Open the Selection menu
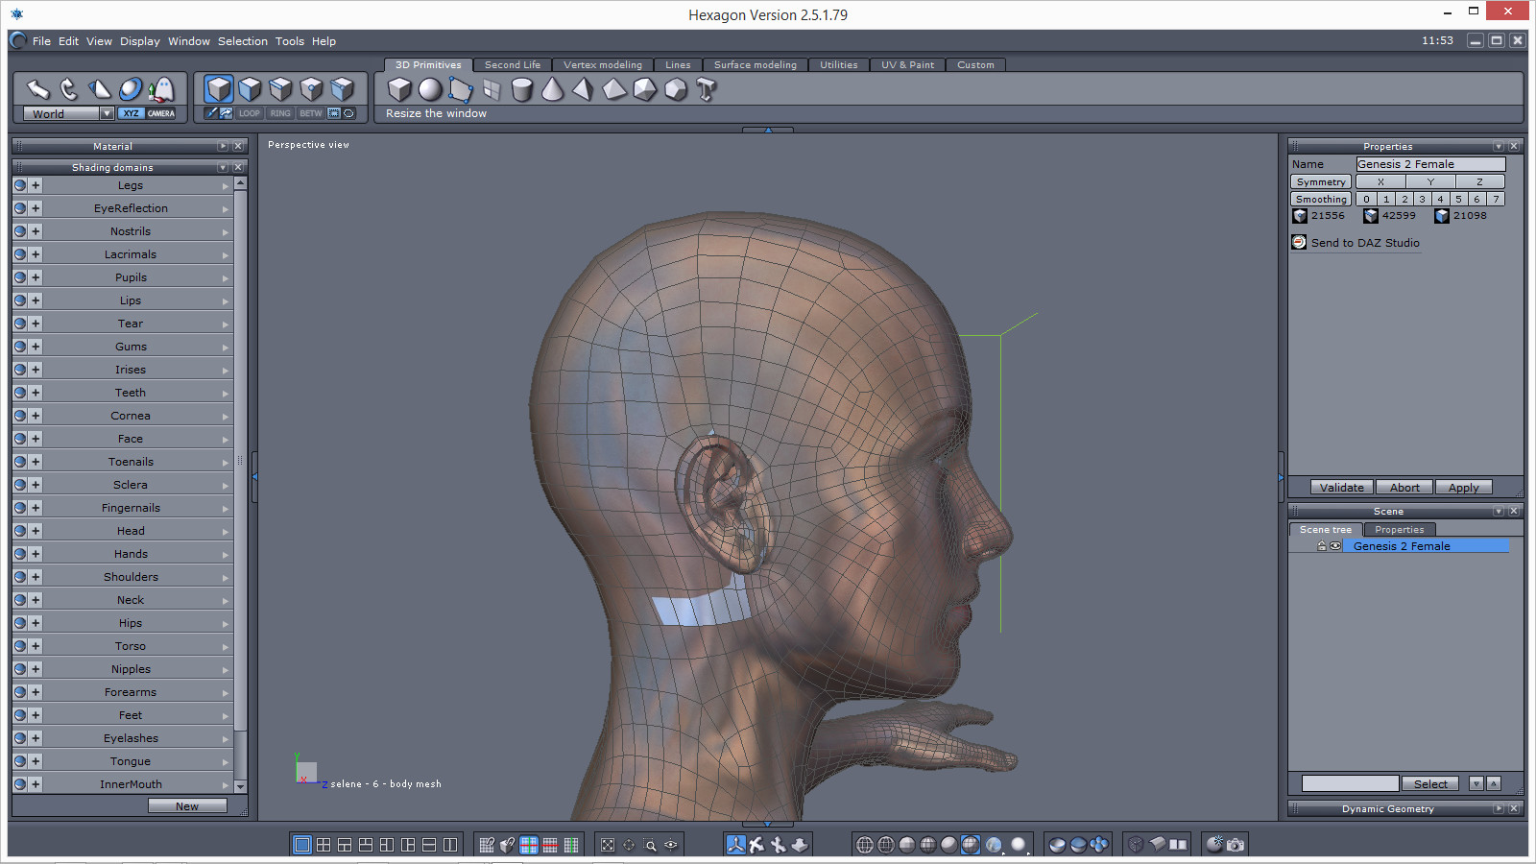 [243, 41]
